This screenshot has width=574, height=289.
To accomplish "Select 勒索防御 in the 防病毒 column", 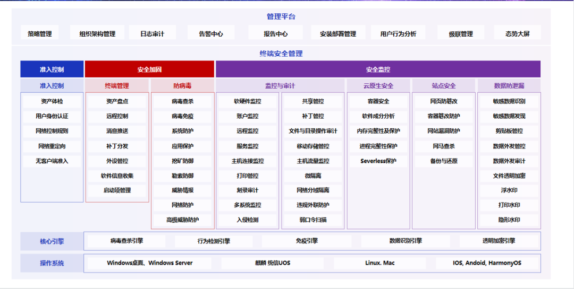I will (183, 176).
